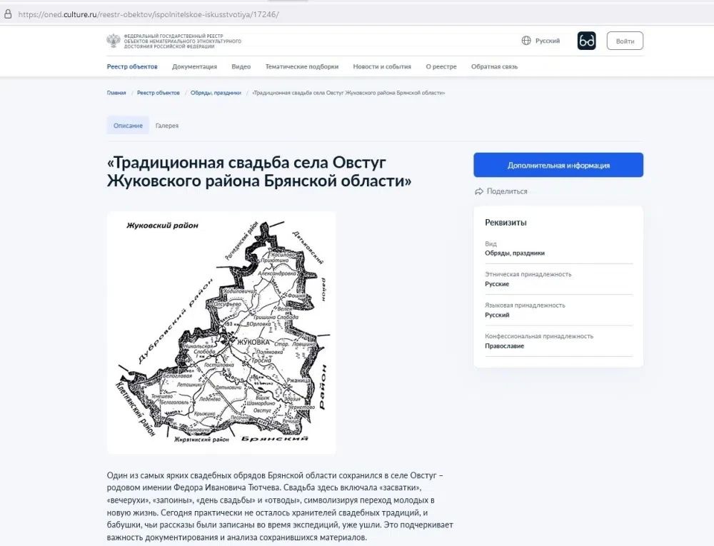The height and width of the screenshot is (546, 714).
Task: Click the globe language icon
Action: [526, 41]
